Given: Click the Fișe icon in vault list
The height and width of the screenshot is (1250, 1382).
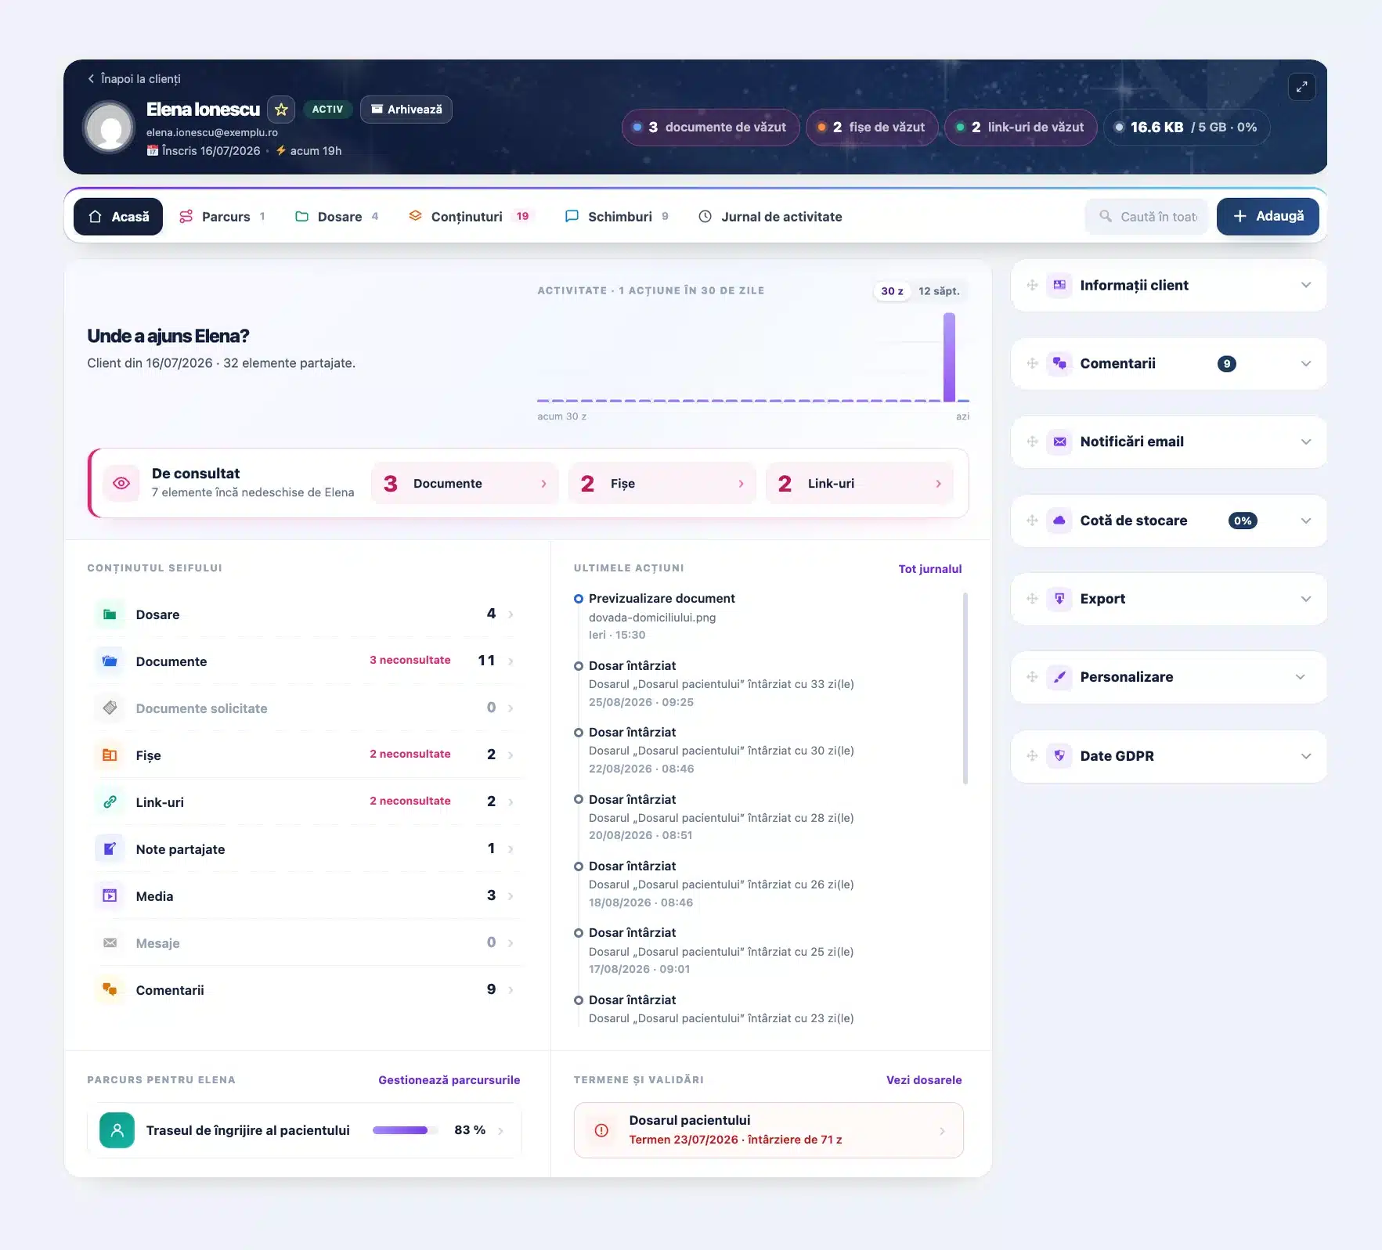Looking at the screenshot, I should tap(110, 755).
